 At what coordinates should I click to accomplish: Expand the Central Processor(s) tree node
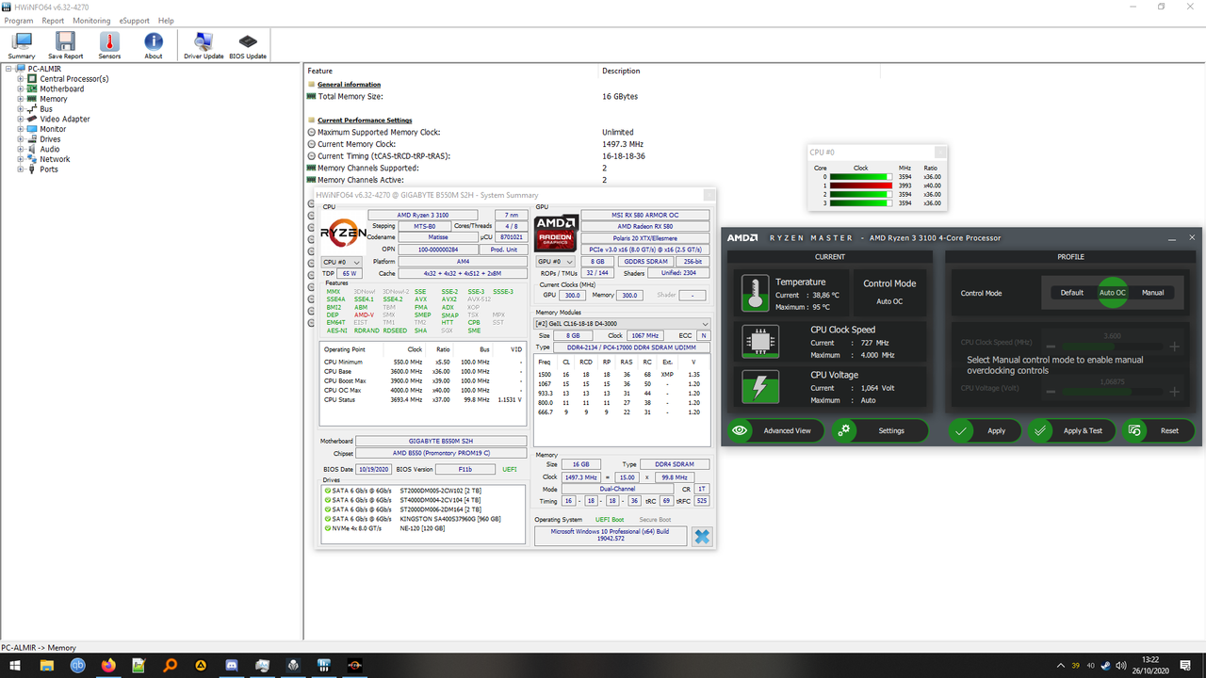click(20, 79)
